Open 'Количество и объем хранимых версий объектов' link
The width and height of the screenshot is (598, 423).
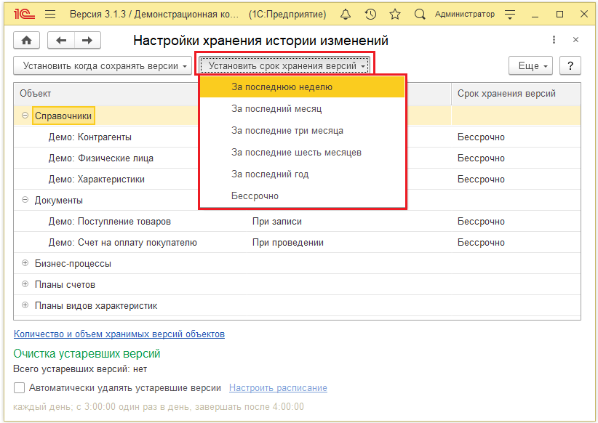coord(119,334)
